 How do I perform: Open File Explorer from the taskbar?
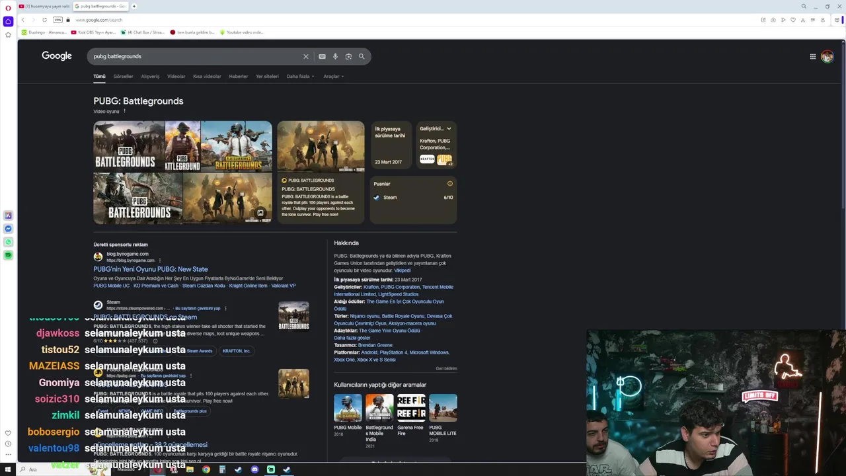(190, 469)
